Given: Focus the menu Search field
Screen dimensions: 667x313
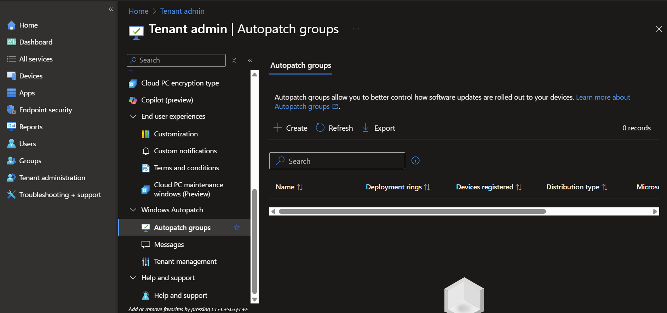Looking at the screenshot, I should (x=176, y=60).
